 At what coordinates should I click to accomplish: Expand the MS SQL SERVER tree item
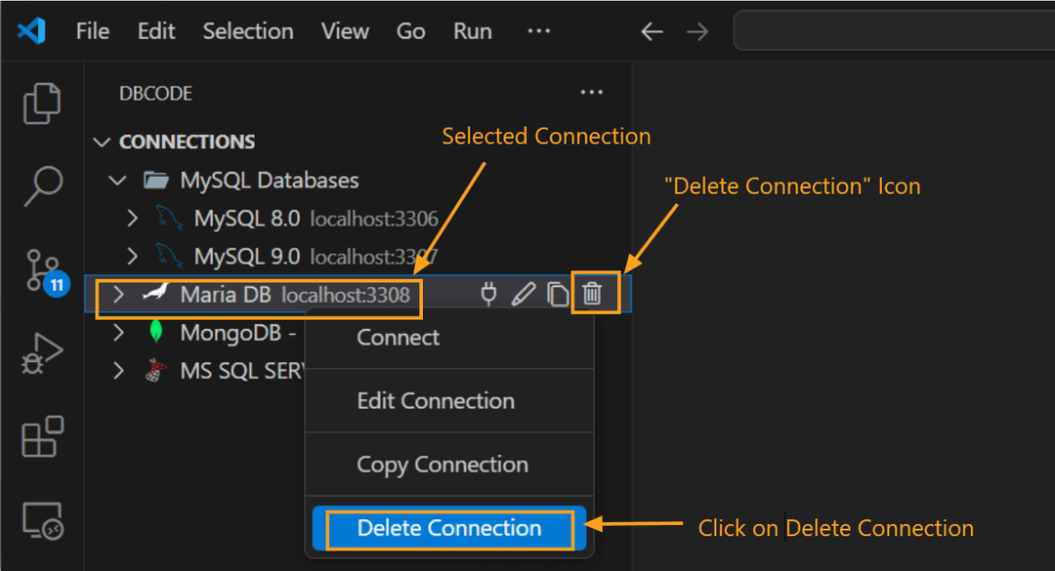pyautogui.click(x=117, y=370)
